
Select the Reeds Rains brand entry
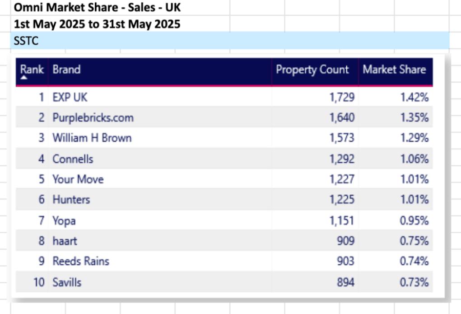click(x=81, y=261)
